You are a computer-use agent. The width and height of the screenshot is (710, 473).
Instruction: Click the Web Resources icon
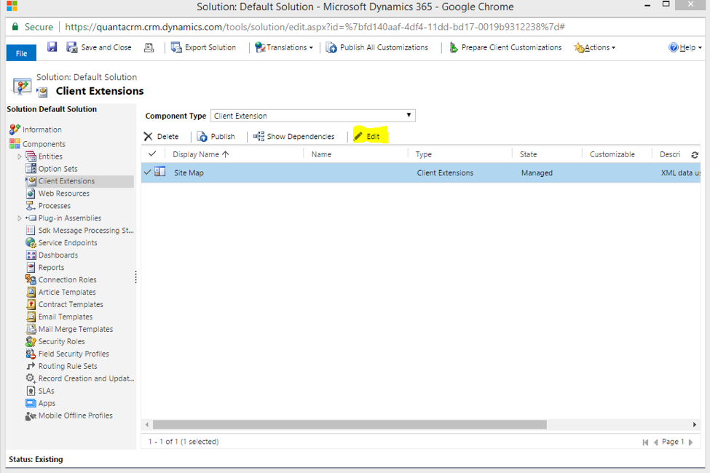pos(31,194)
